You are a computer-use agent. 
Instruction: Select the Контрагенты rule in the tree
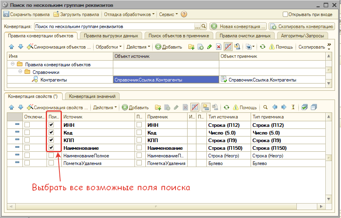click(54, 80)
